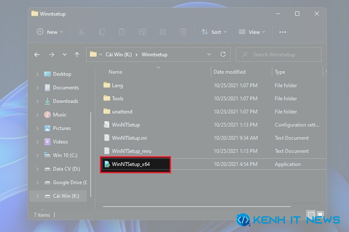Click the Share icon in toolbar
This screenshot has width=349, height=232.
click(163, 32)
